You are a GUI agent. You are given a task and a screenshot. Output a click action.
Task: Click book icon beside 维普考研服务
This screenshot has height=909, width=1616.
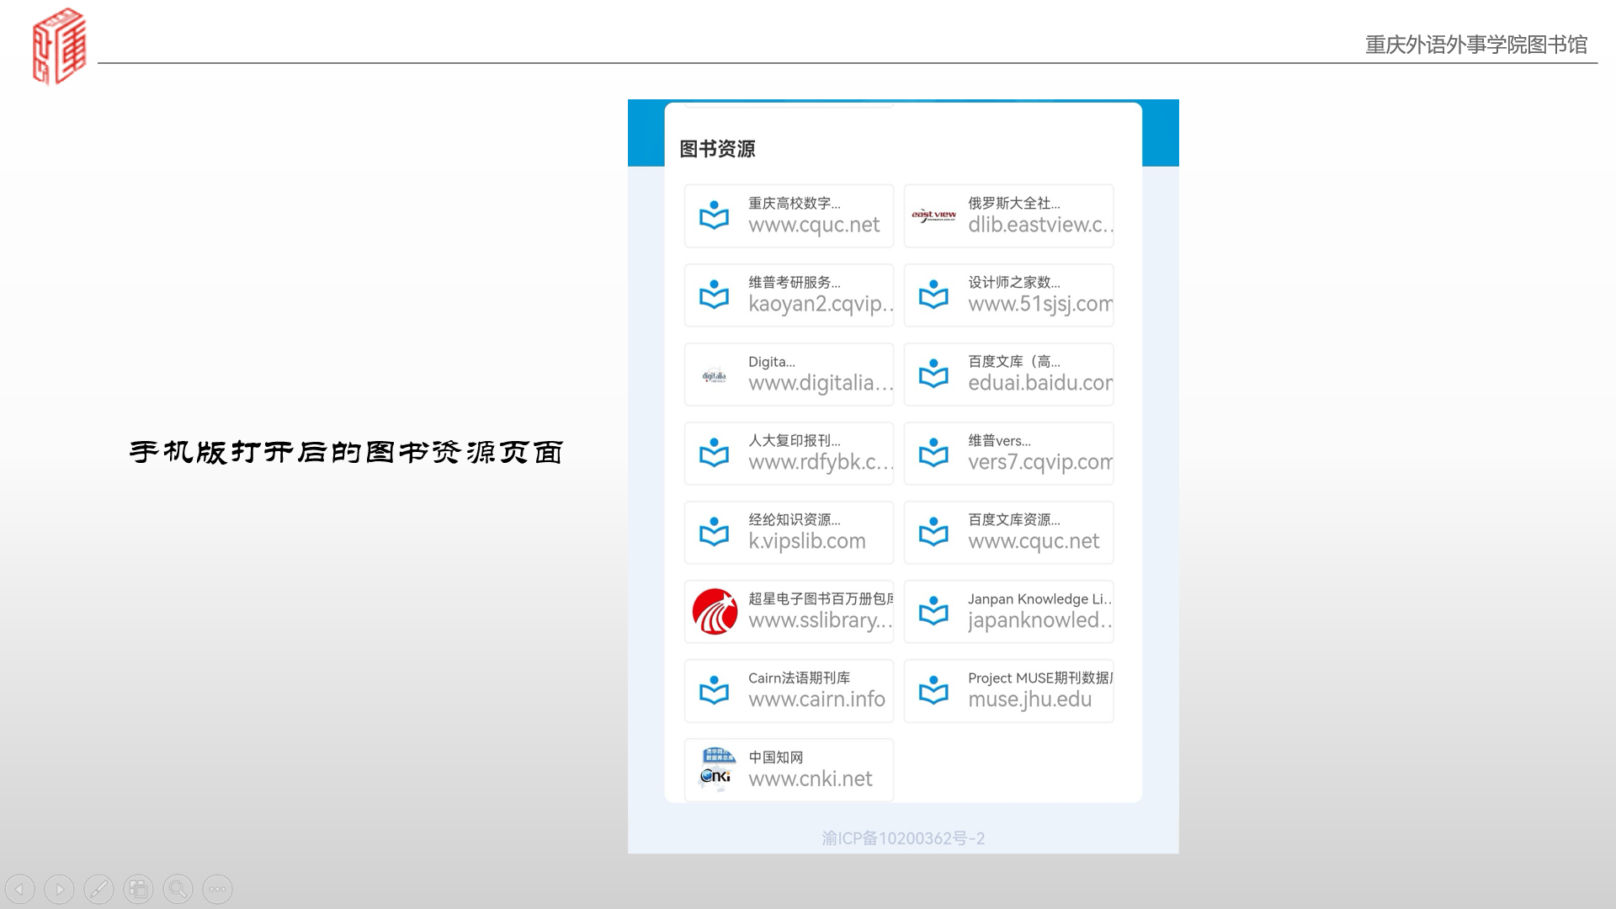[x=714, y=295]
